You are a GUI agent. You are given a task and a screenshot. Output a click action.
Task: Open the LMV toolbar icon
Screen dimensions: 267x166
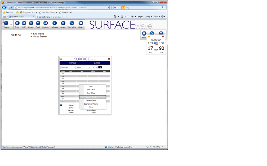[x=24, y=23]
